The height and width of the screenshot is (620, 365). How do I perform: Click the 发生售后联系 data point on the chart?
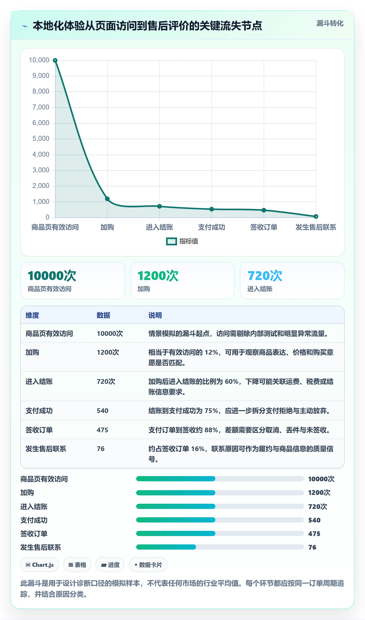[316, 216]
